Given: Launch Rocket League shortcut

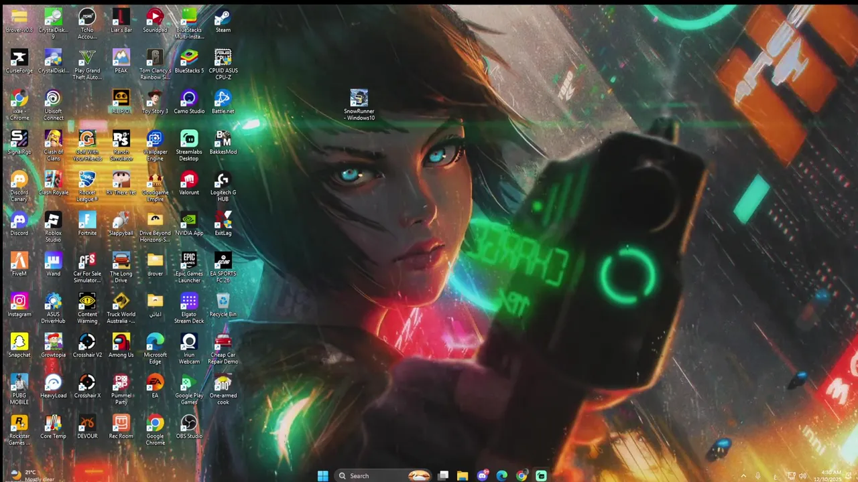Looking at the screenshot, I should pyautogui.click(x=87, y=187).
